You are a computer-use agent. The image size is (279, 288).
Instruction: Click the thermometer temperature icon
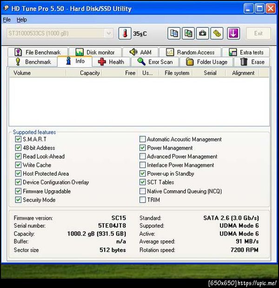pos(125,34)
